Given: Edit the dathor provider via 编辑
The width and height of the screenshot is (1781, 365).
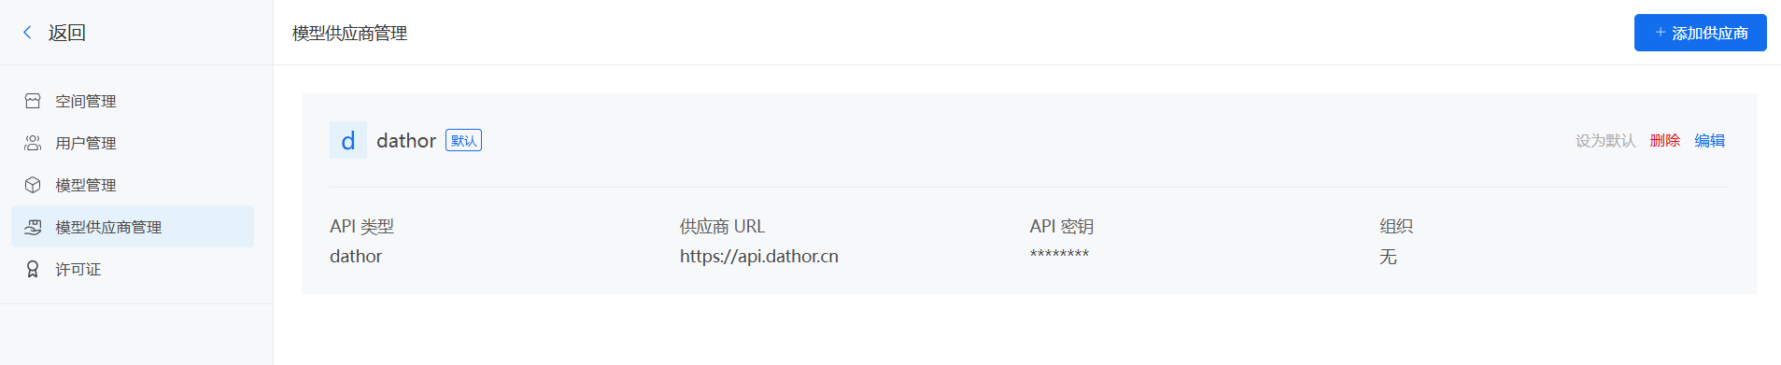Looking at the screenshot, I should (1710, 140).
